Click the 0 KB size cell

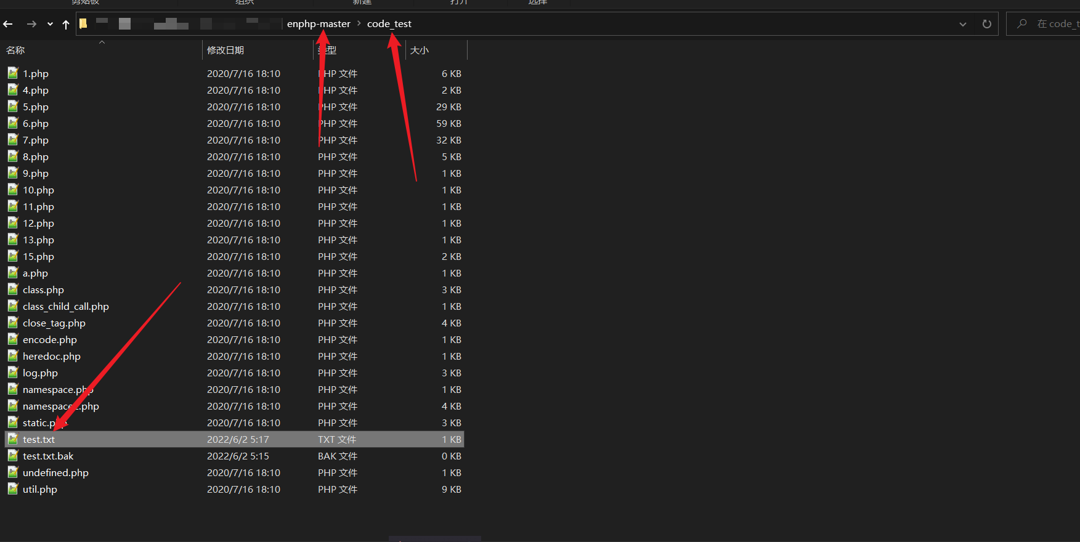pos(452,456)
